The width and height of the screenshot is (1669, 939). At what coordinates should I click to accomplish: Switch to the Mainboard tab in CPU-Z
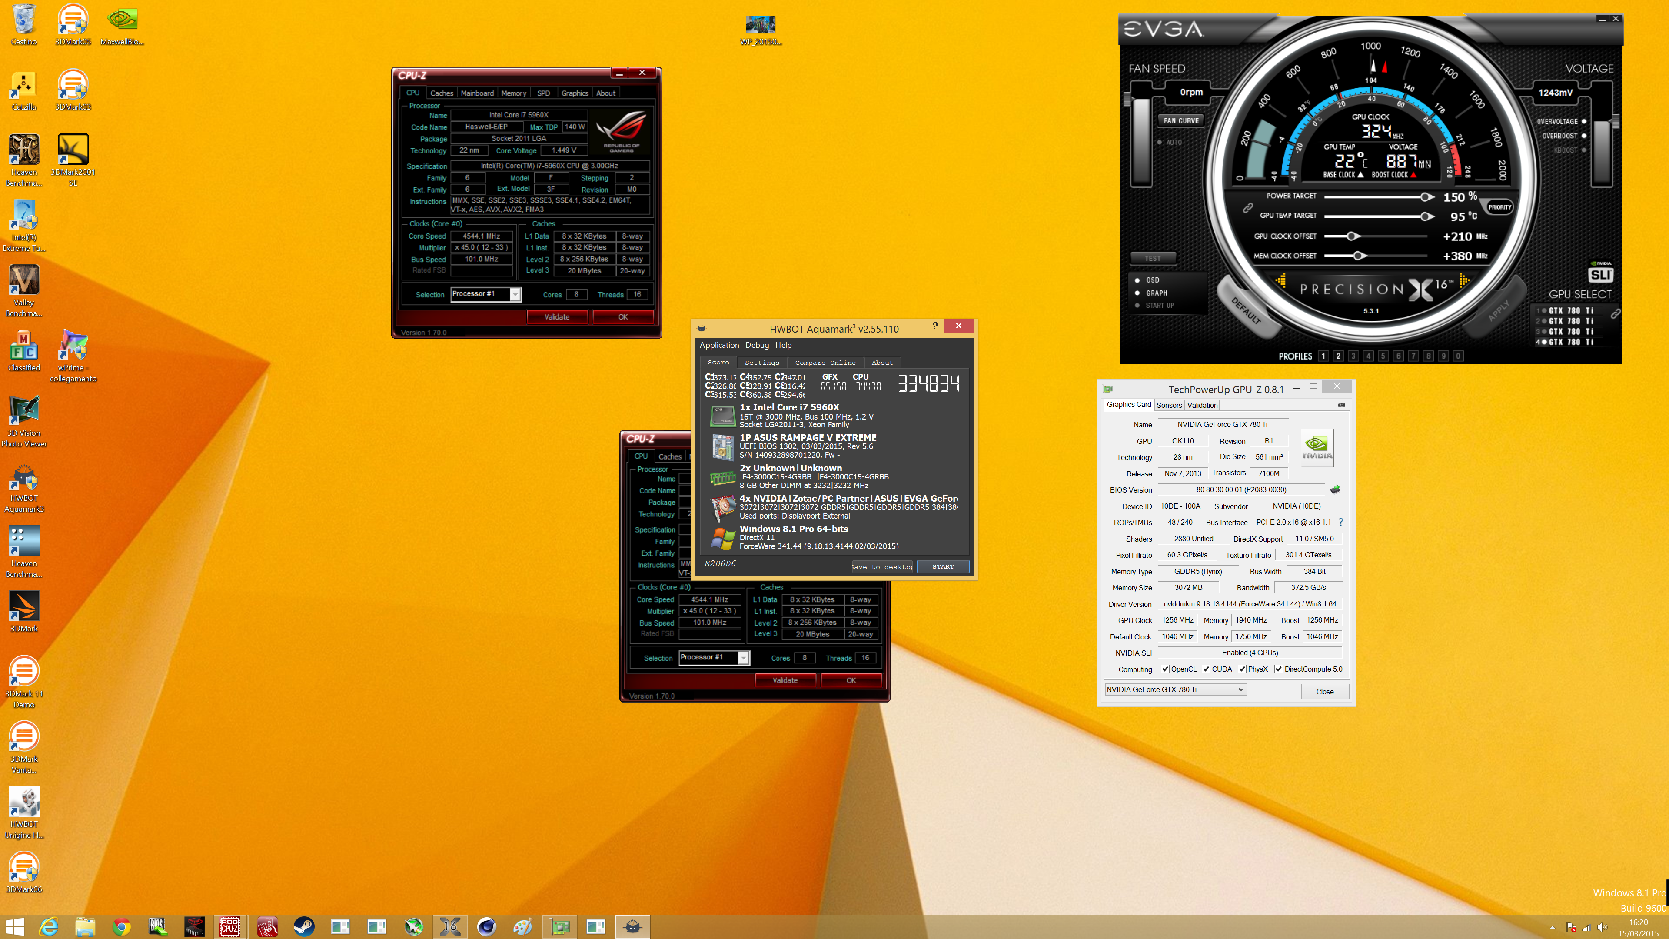477,93
